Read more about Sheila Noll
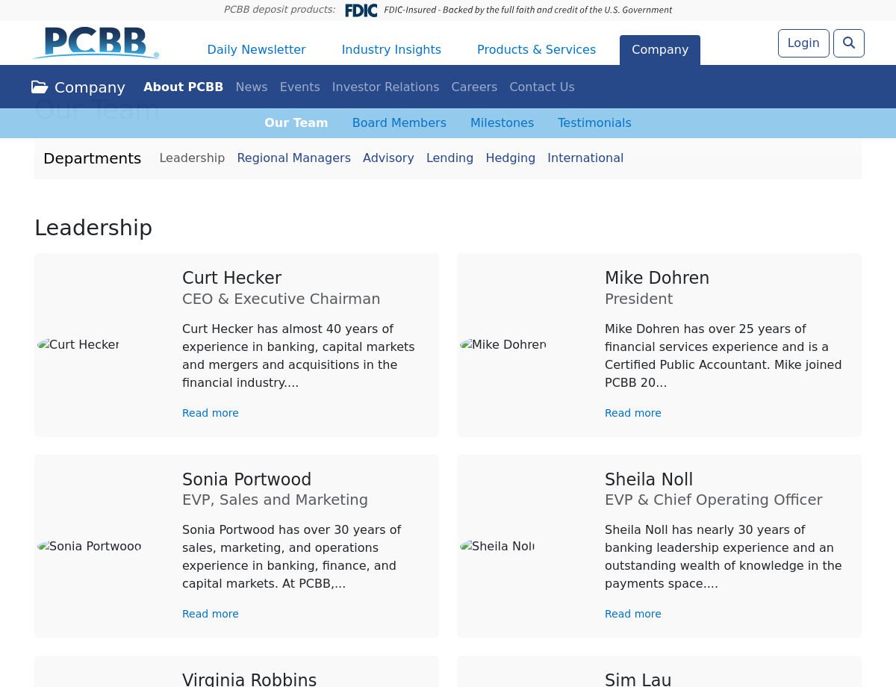The width and height of the screenshot is (896, 687). coord(632,614)
